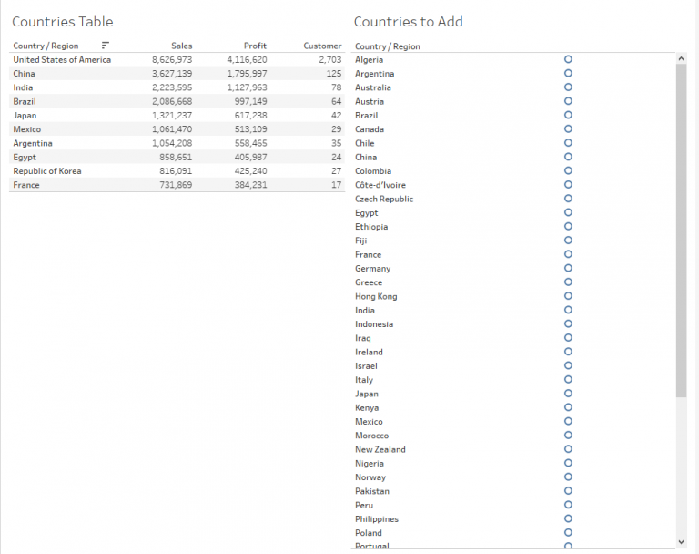Click the Mexico label in Countries to Add
Screen dimensions: 699x554
point(369,421)
